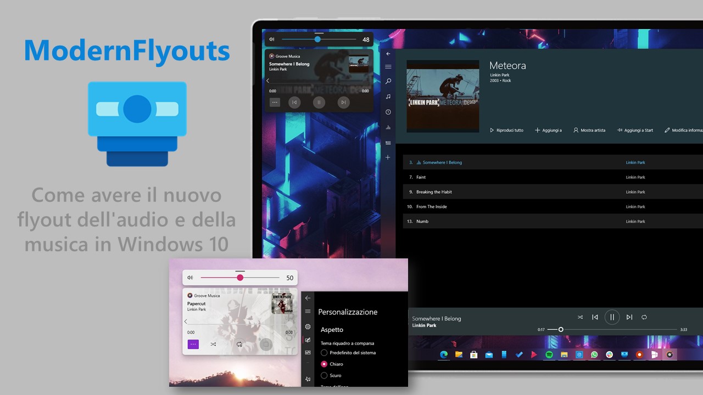703x395 pixels.
Task: Open Mail app from the taskbar
Action: pyautogui.click(x=489, y=355)
